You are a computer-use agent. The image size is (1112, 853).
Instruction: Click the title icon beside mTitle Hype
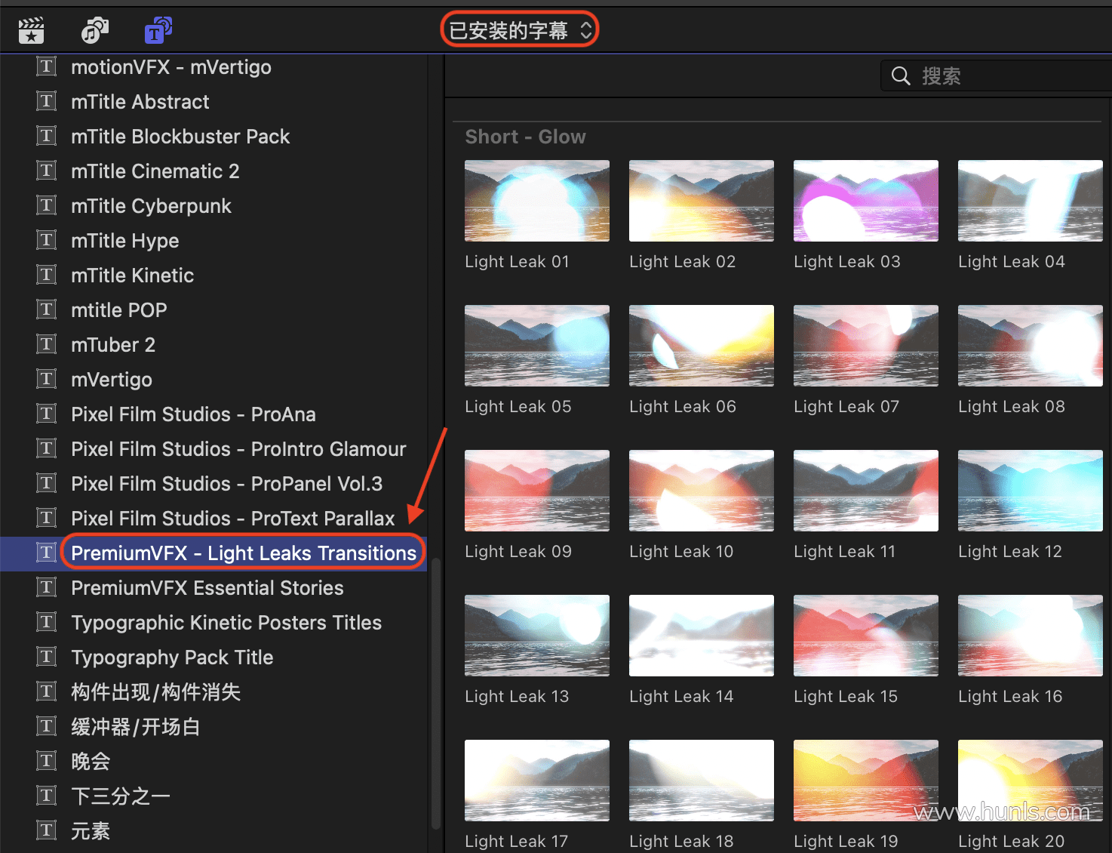[x=47, y=240]
